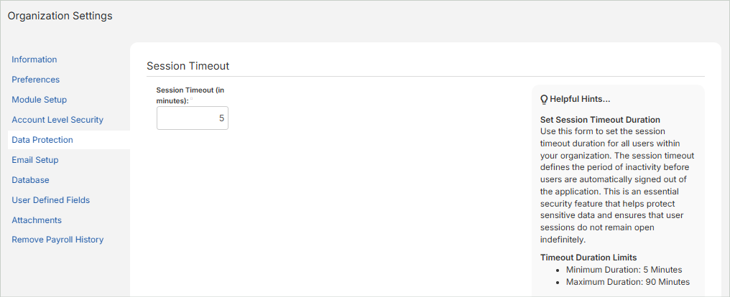Select the Data Protection sidebar item

(42, 140)
